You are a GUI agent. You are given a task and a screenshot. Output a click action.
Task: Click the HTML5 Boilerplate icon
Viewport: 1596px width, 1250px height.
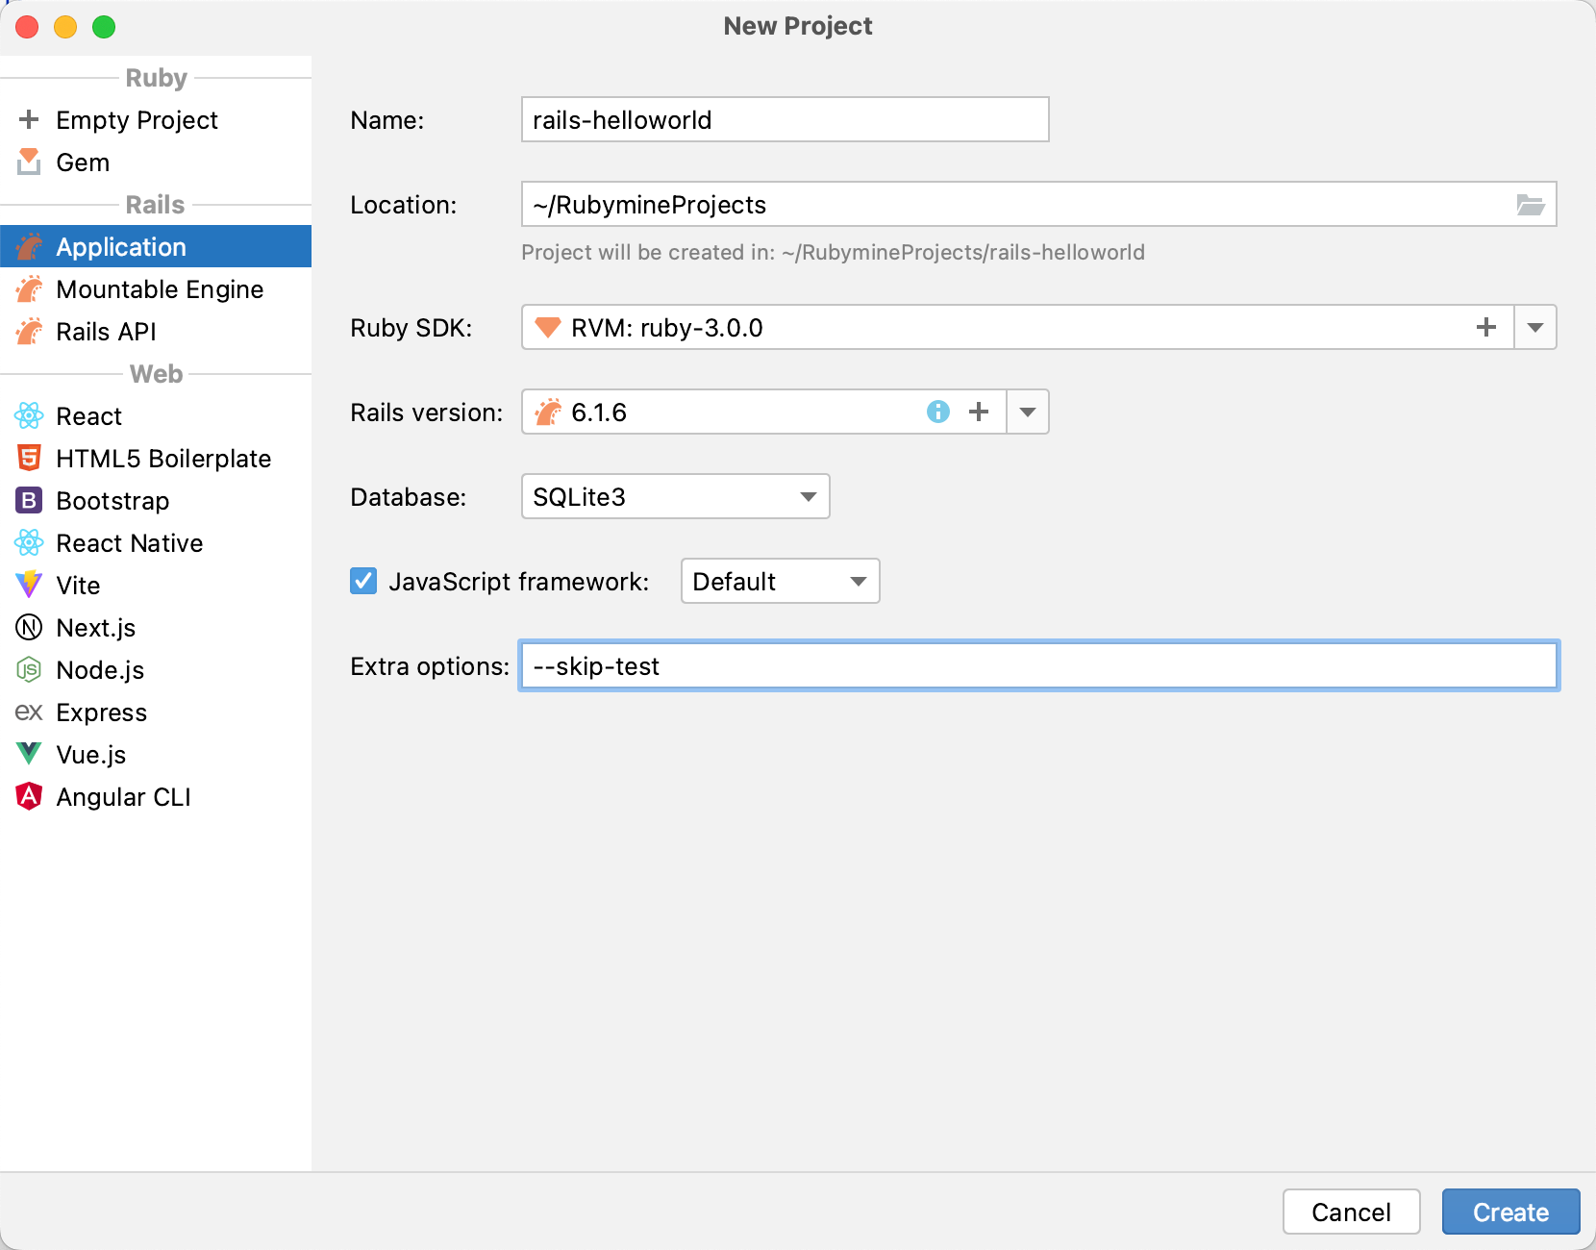29,458
